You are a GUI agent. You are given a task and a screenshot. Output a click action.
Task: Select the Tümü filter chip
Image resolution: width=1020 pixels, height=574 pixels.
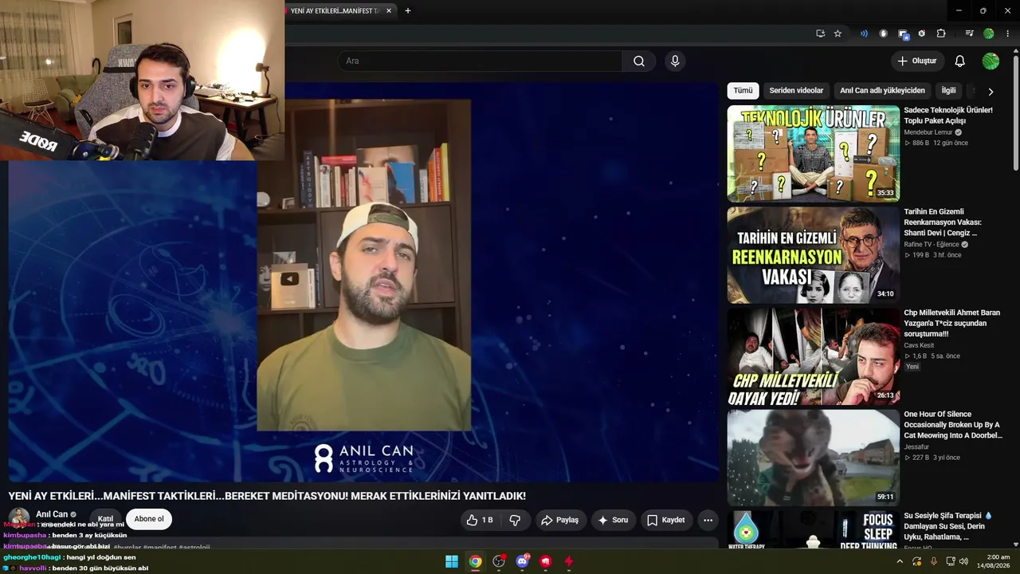pyautogui.click(x=743, y=91)
